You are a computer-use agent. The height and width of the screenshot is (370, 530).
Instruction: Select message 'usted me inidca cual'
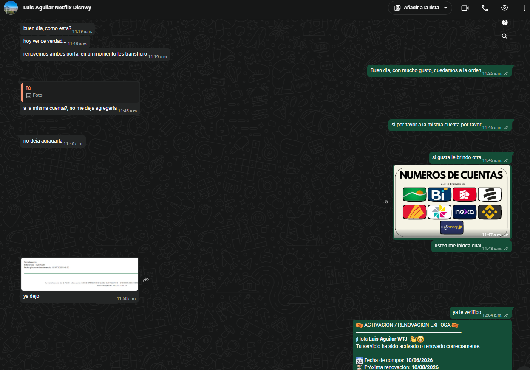pos(471,246)
